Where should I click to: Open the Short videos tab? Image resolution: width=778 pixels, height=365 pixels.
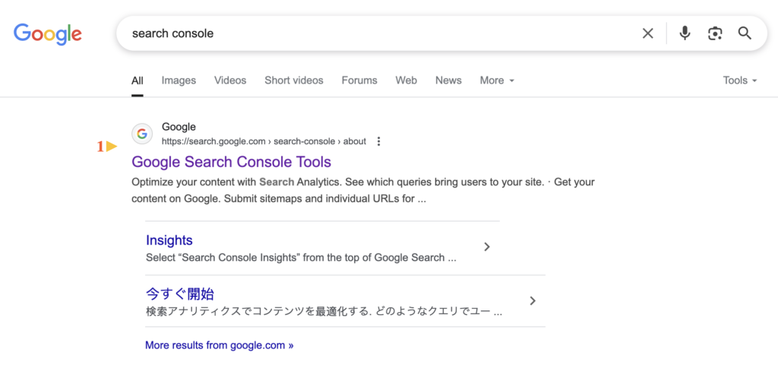click(294, 80)
